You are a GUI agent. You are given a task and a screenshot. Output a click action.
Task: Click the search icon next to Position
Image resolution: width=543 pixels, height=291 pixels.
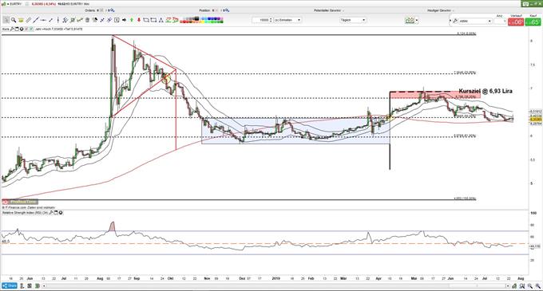coord(227,10)
